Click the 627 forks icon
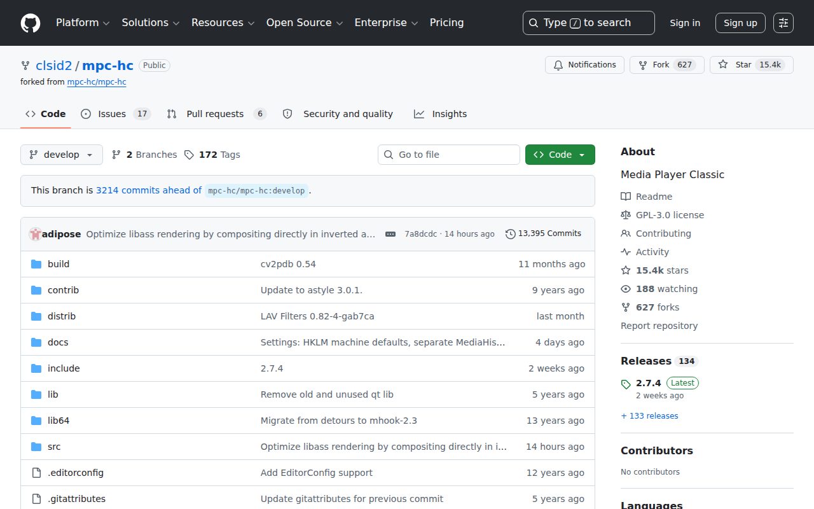Image resolution: width=814 pixels, height=509 pixels. coord(626,307)
